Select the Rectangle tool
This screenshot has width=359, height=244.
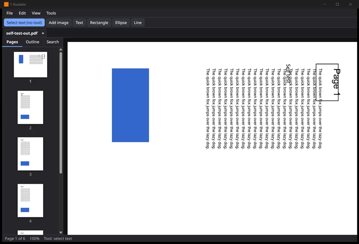[x=99, y=23]
